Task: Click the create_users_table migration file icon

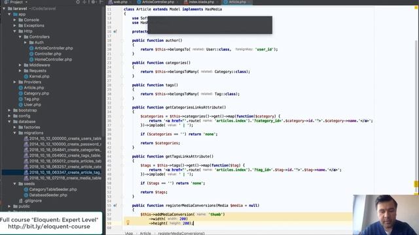Action: [26, 138]
